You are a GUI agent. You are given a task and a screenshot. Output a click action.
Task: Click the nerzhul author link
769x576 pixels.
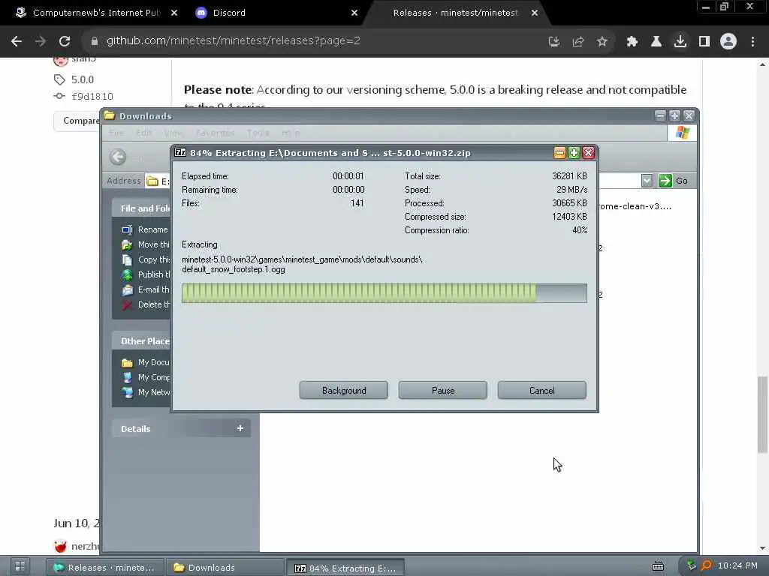[86, 546]
